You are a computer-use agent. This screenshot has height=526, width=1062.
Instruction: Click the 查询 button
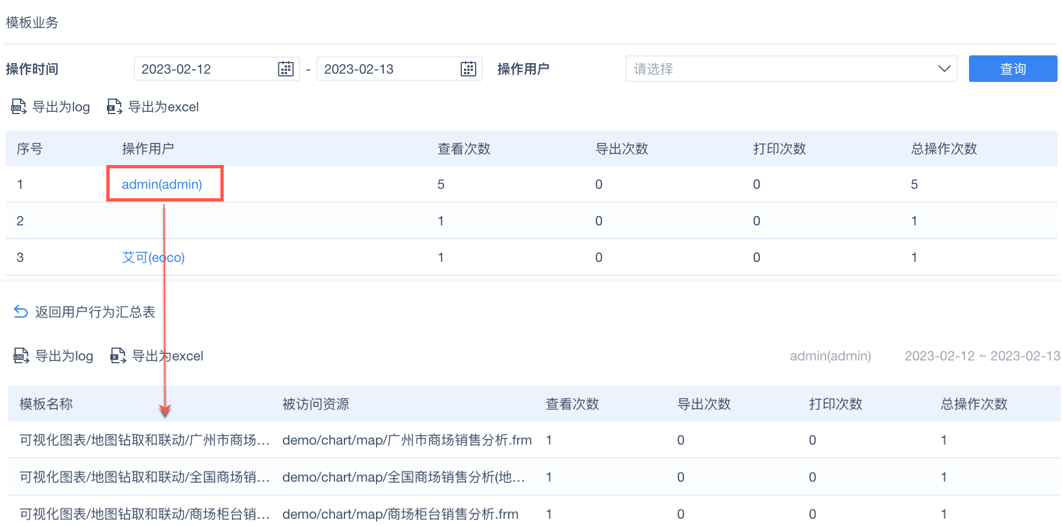(x=1013, y=69)
